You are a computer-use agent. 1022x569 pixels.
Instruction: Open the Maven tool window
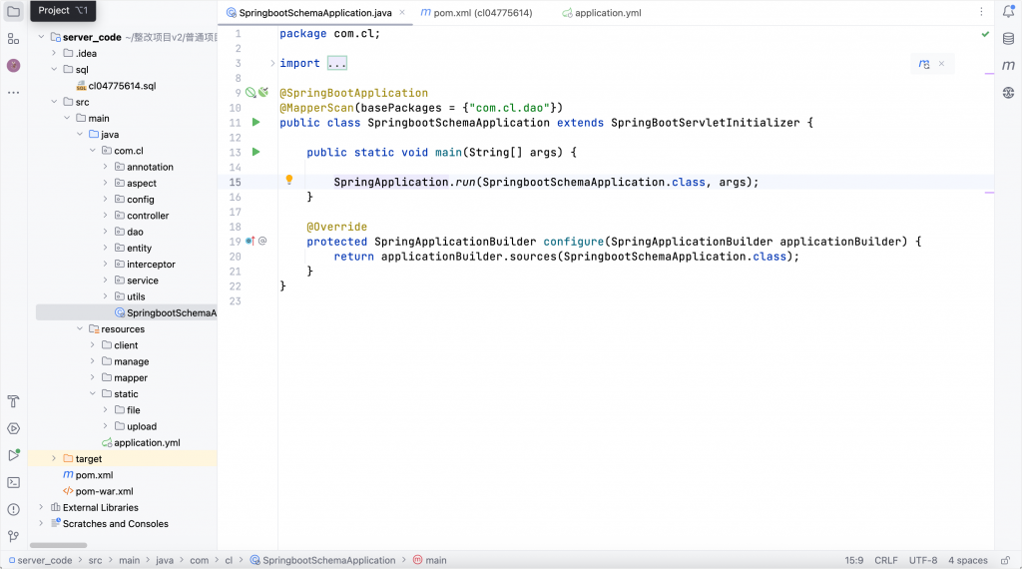1008,66
